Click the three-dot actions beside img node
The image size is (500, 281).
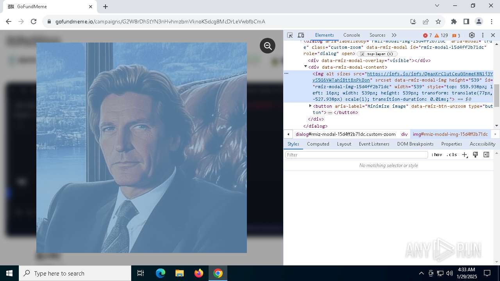pyautogui.click(x=286, y=73)
